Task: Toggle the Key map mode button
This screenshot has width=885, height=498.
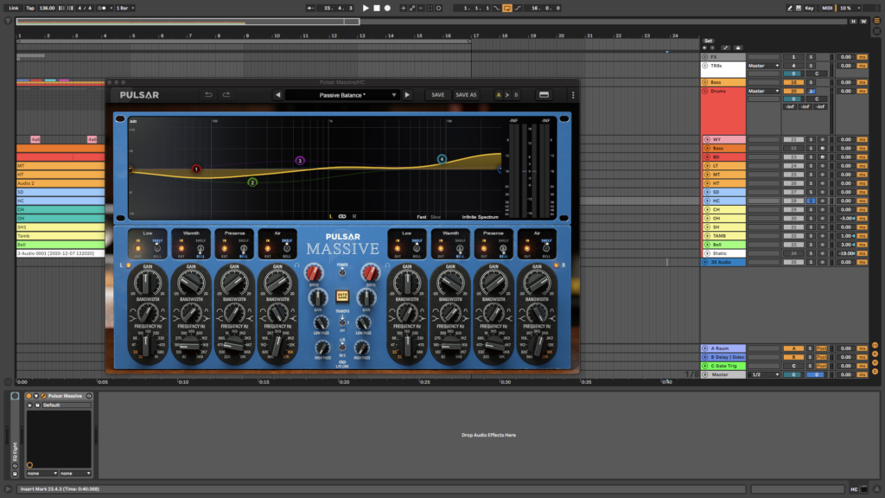Action: tap(809, 8)
